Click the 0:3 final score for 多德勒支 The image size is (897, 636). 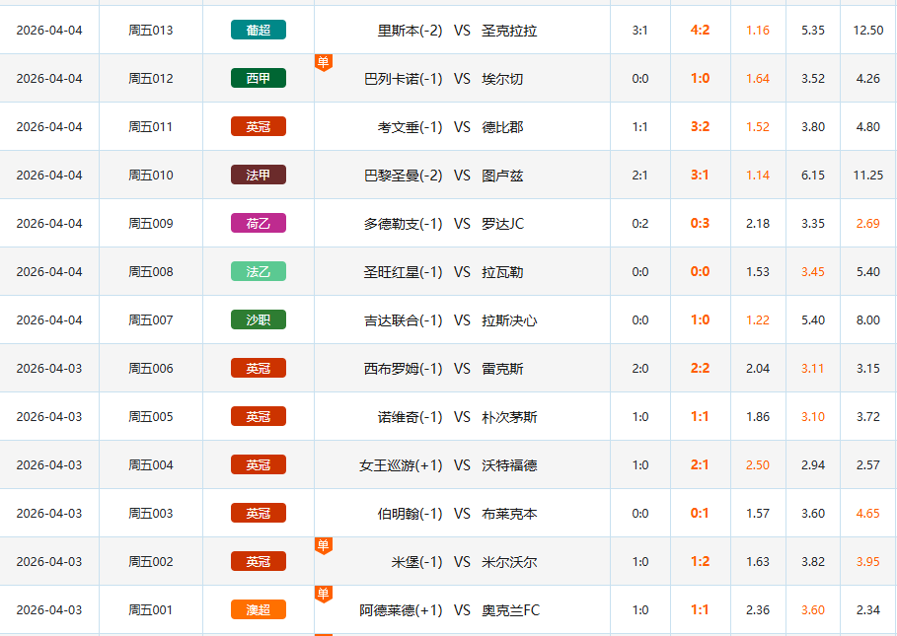point(700,223)
